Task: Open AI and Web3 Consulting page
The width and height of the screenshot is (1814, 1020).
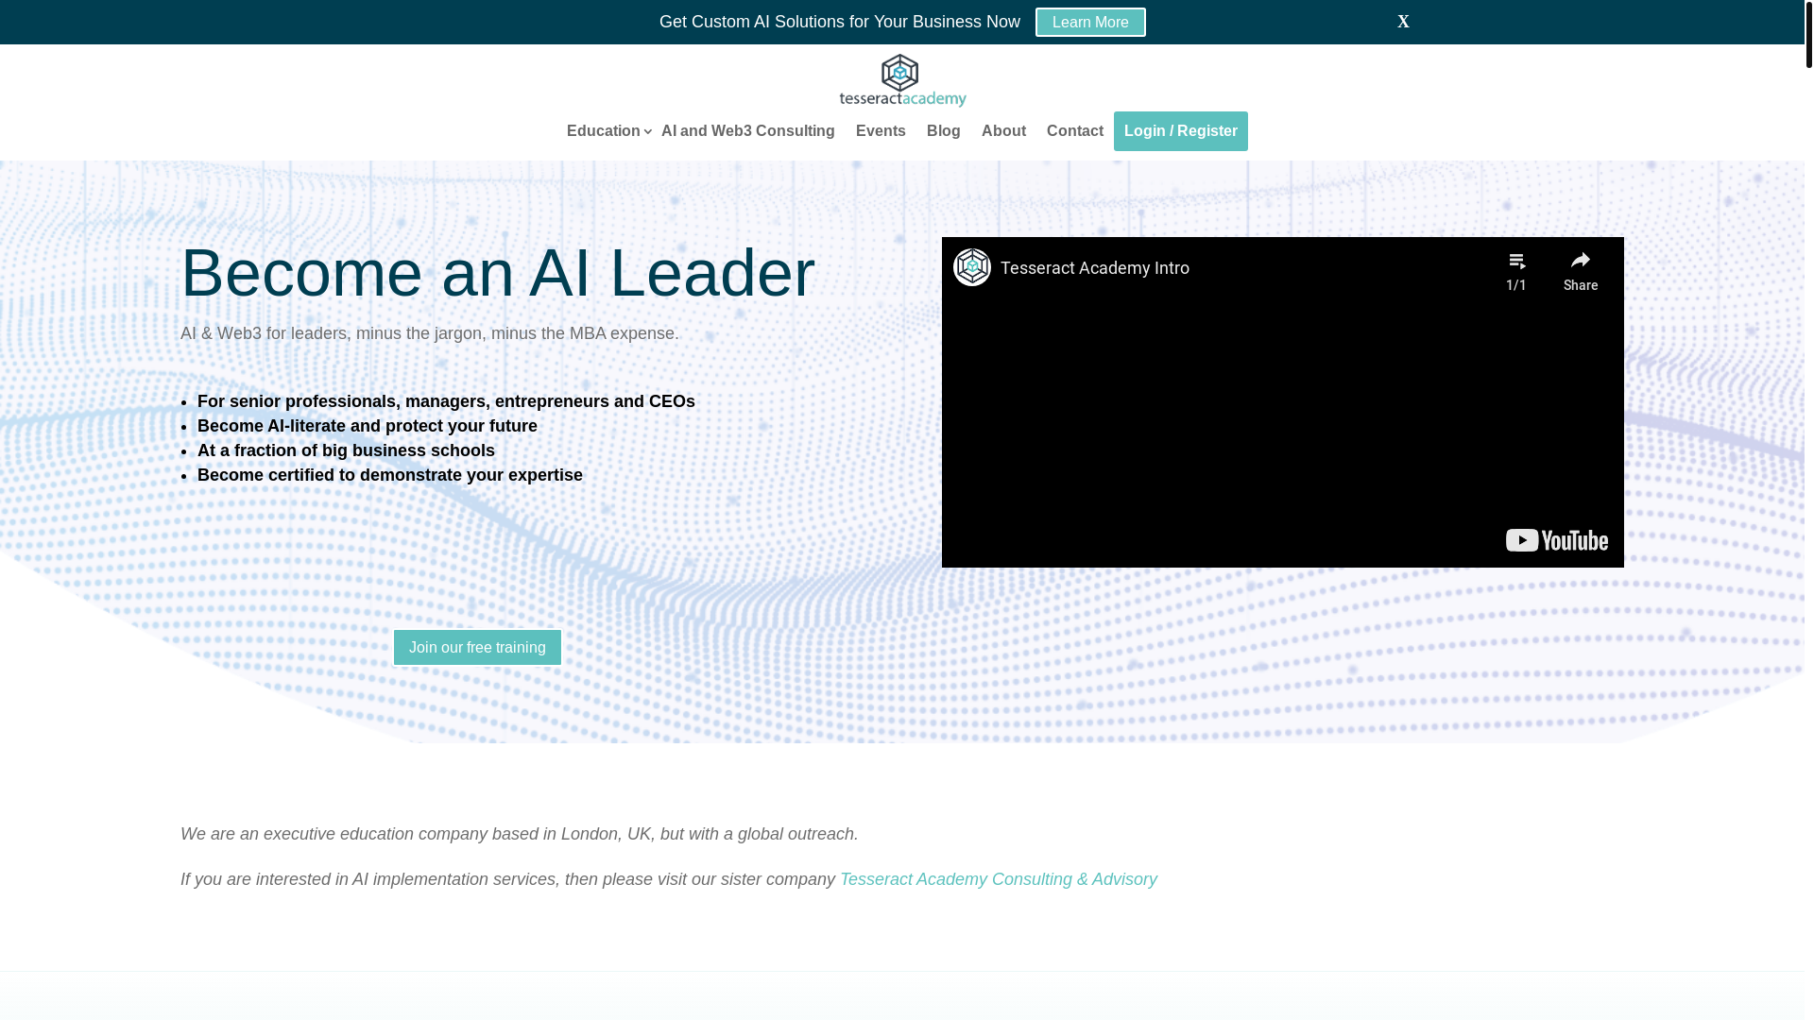Action: [747, 131]
